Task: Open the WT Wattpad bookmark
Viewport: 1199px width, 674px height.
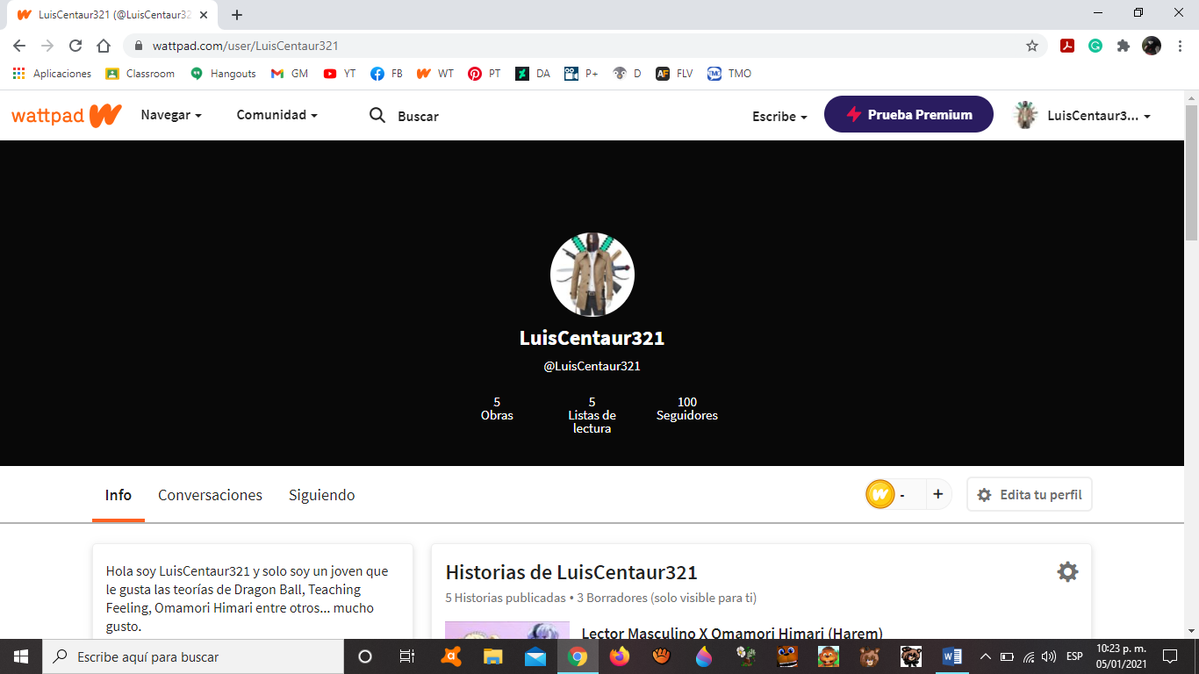Action: 435,74
